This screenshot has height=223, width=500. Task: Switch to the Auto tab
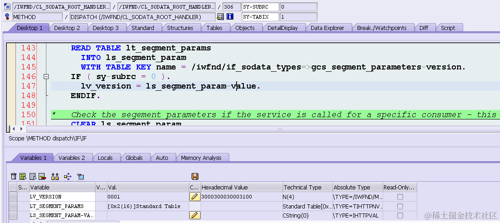(x=162, y=158)
